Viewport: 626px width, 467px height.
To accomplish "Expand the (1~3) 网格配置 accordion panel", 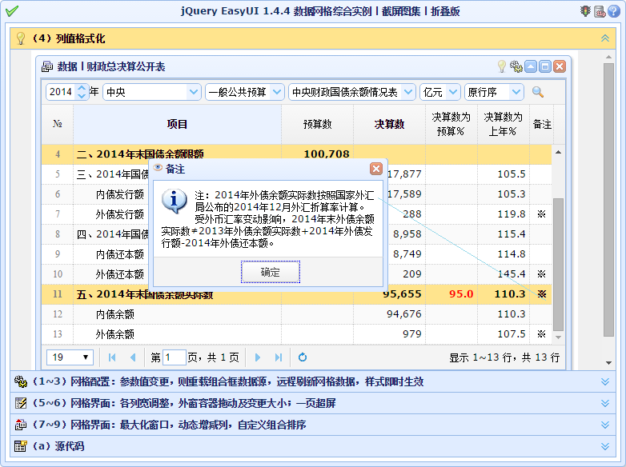I will pos(605,381).
